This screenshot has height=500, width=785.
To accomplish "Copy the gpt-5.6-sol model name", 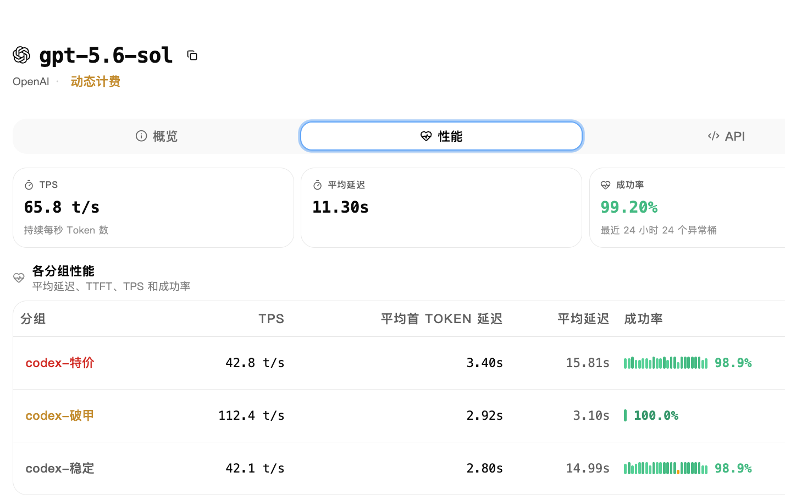I will click(x=192, y=55).
